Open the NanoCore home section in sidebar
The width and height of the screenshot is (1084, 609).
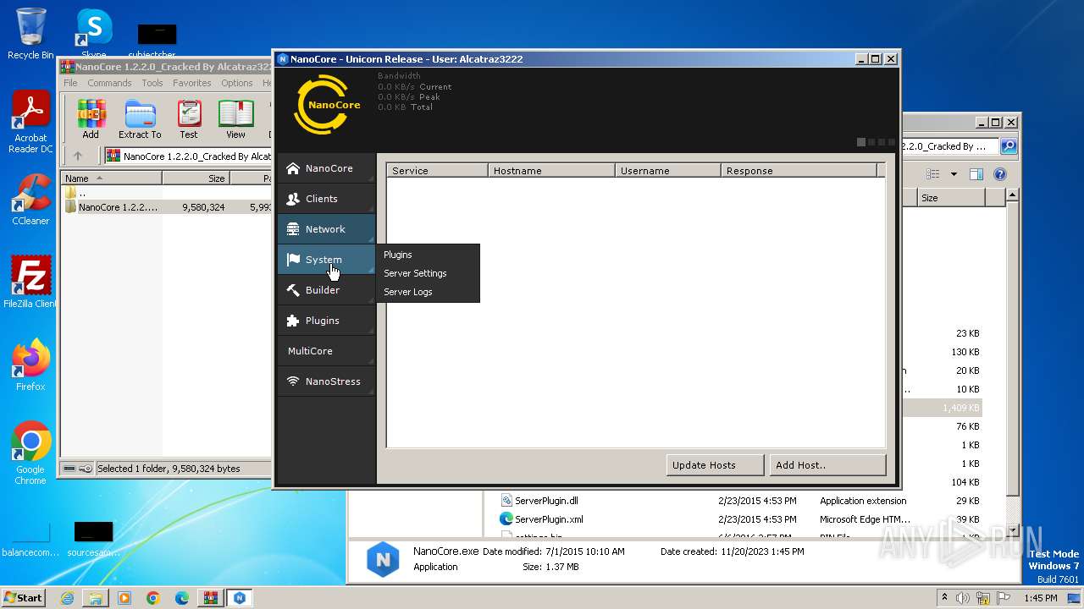pos(326,168)
